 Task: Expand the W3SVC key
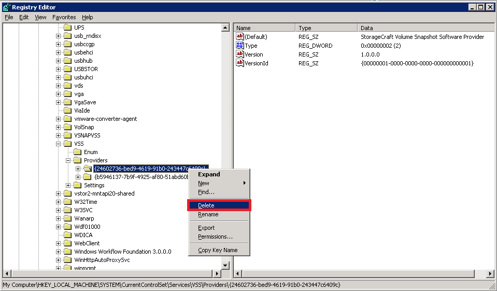(59, 210)
